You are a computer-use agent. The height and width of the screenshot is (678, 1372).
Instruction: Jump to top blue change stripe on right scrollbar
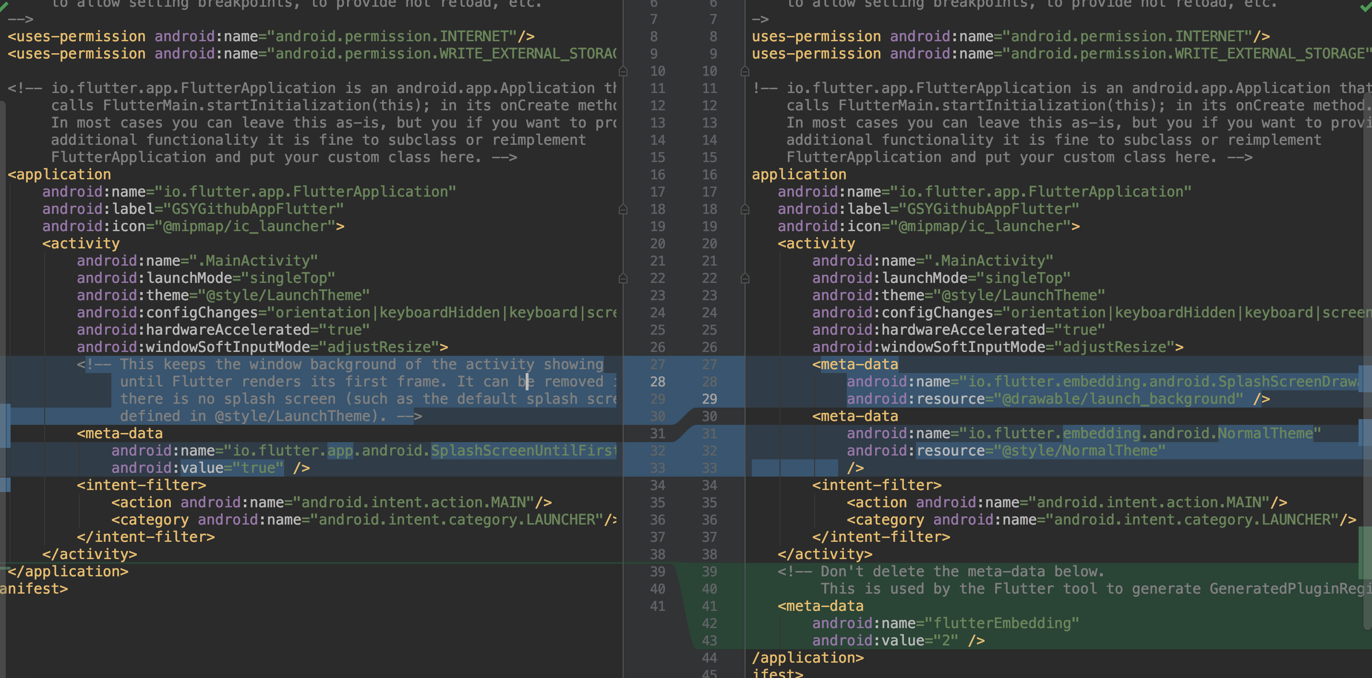(x=1365, y=378)
